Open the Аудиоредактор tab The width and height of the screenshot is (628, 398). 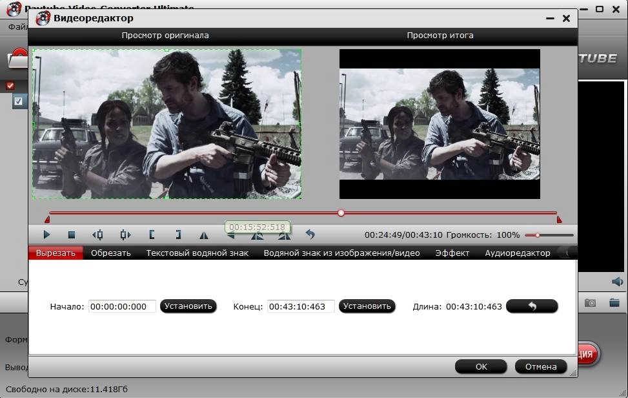(518, 253)
